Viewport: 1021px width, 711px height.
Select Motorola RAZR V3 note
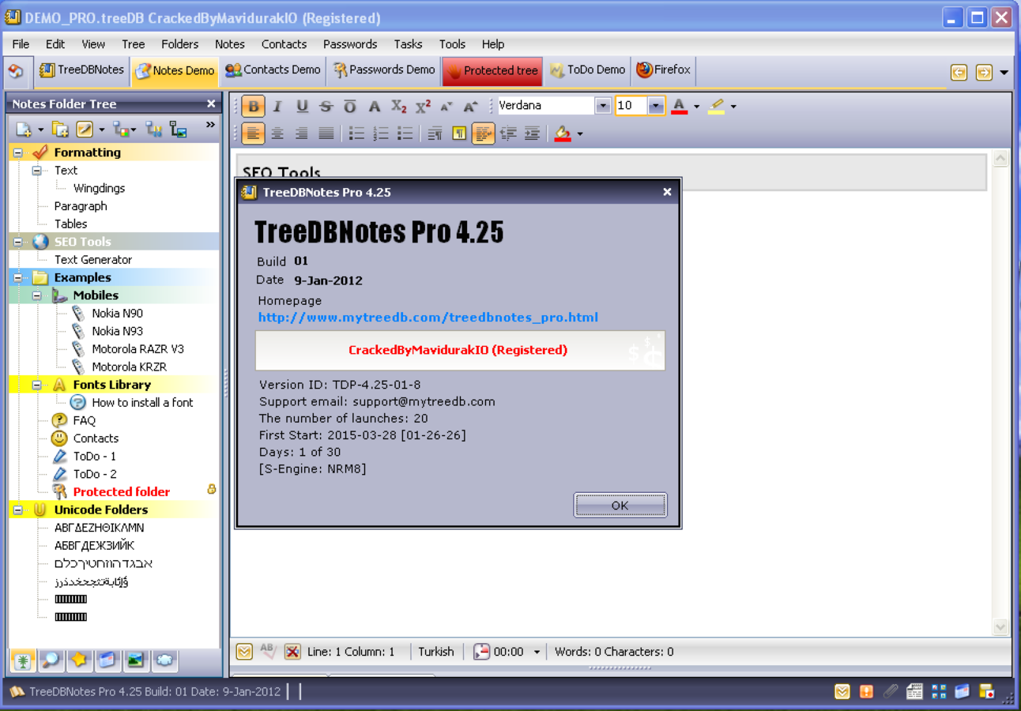click(x=138, y=348)
